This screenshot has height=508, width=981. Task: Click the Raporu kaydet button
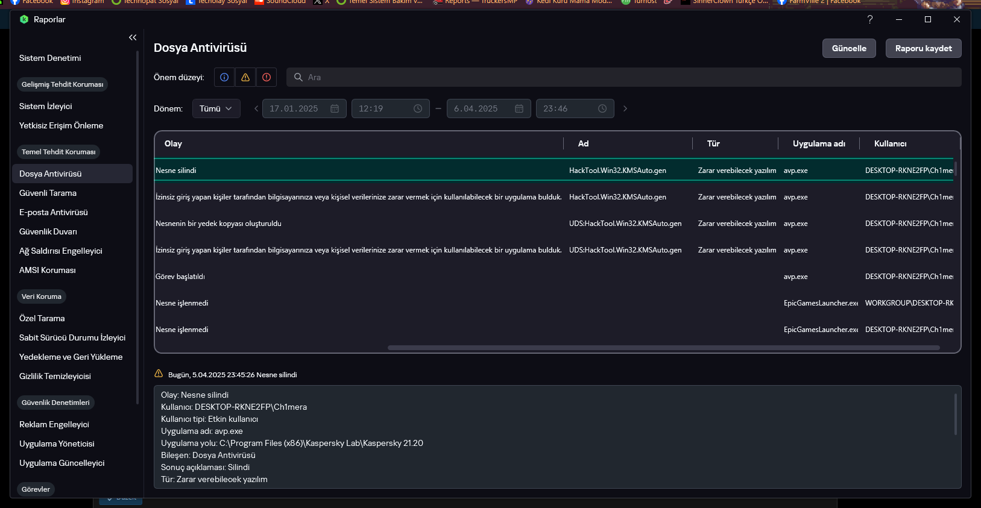(923, 48)
